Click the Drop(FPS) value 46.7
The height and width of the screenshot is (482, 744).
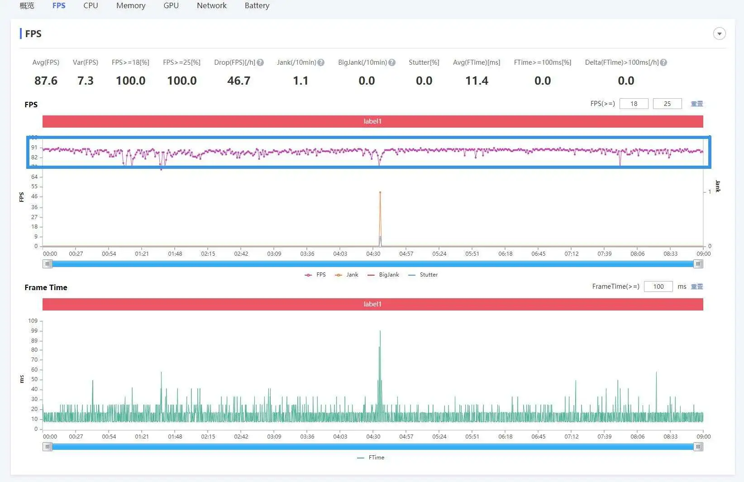(x=239, y=81)
